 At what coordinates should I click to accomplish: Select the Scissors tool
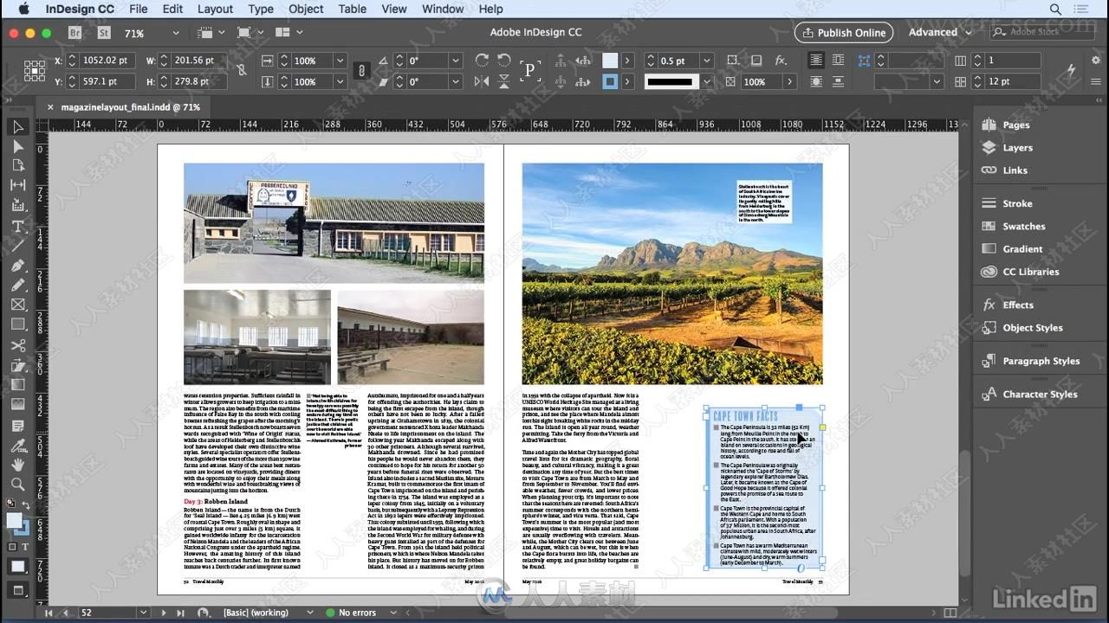coord(17,345)
